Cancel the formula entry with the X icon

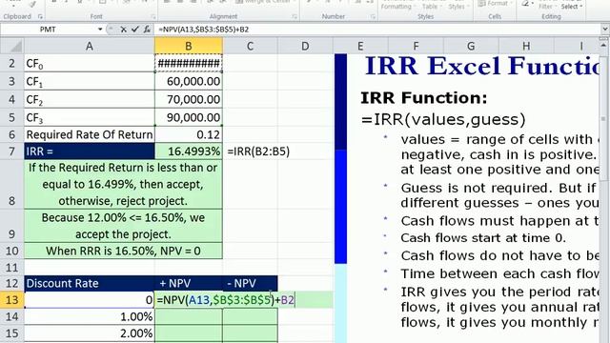click(x=123, y=30)
